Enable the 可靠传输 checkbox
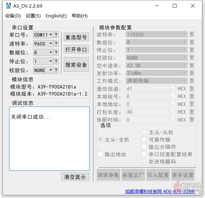Viewport: 205px width, 198px height. click(144, 140)
